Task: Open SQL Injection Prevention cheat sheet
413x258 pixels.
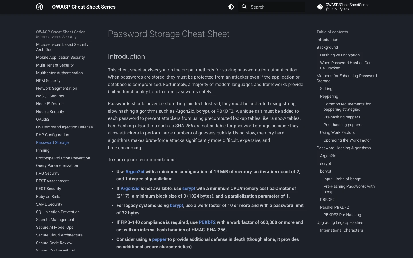Action: (x=58, y=212)
